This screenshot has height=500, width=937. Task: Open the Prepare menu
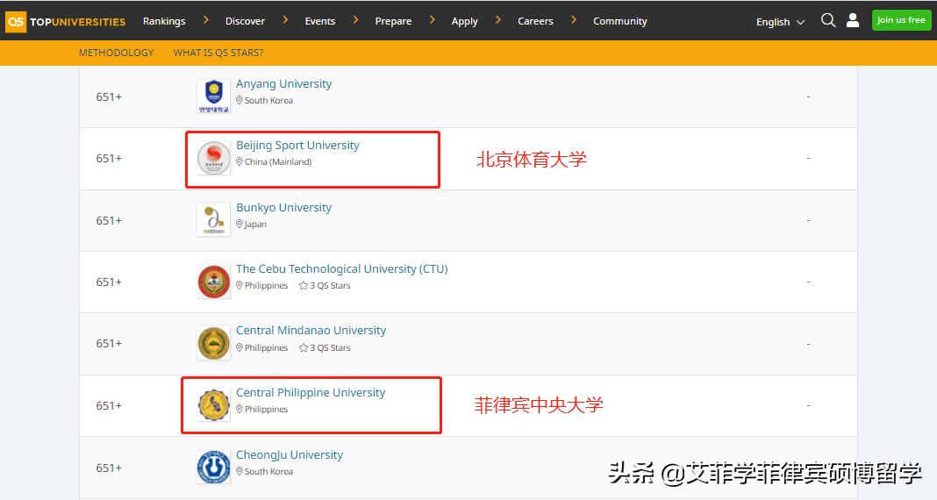pos(393,21)
